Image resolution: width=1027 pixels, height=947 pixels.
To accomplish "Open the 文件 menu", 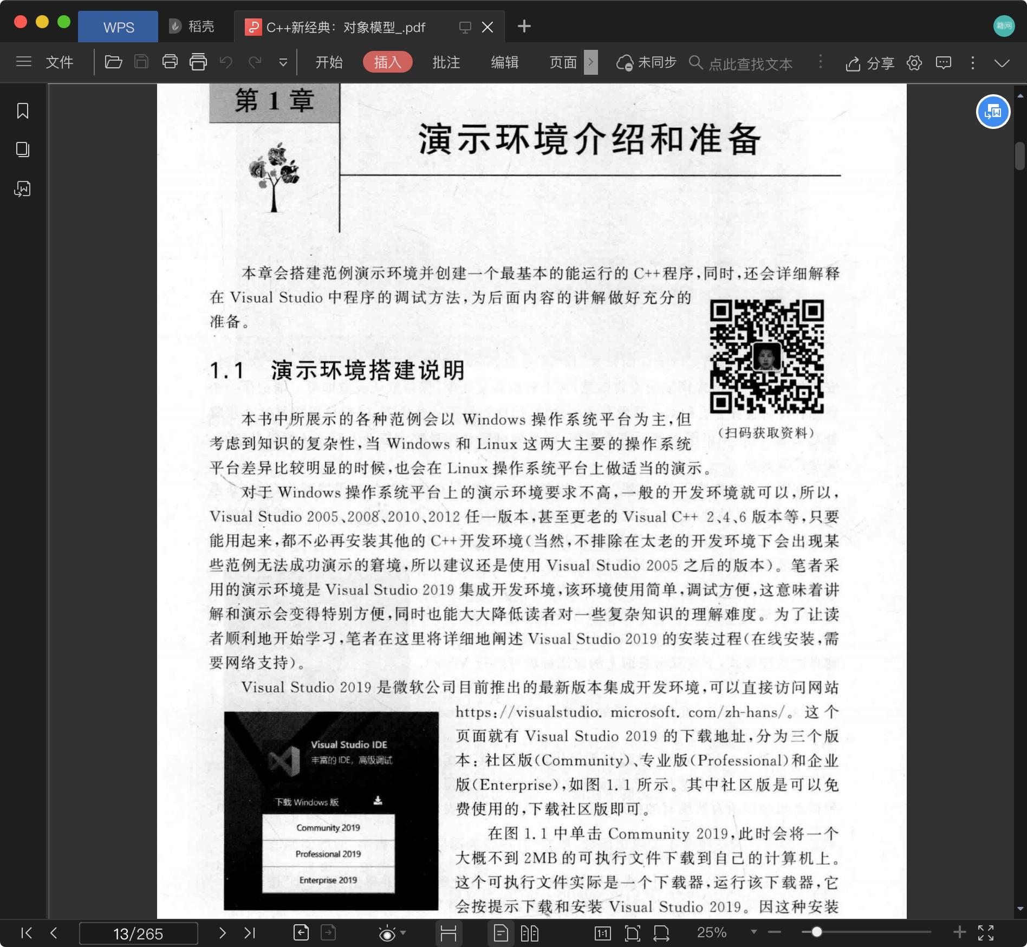I will (x=60, y=62).
